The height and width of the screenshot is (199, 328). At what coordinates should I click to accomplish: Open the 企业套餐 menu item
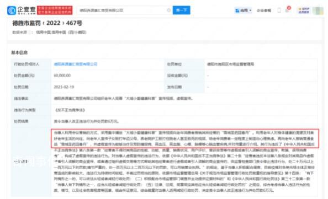pos(264,10)
